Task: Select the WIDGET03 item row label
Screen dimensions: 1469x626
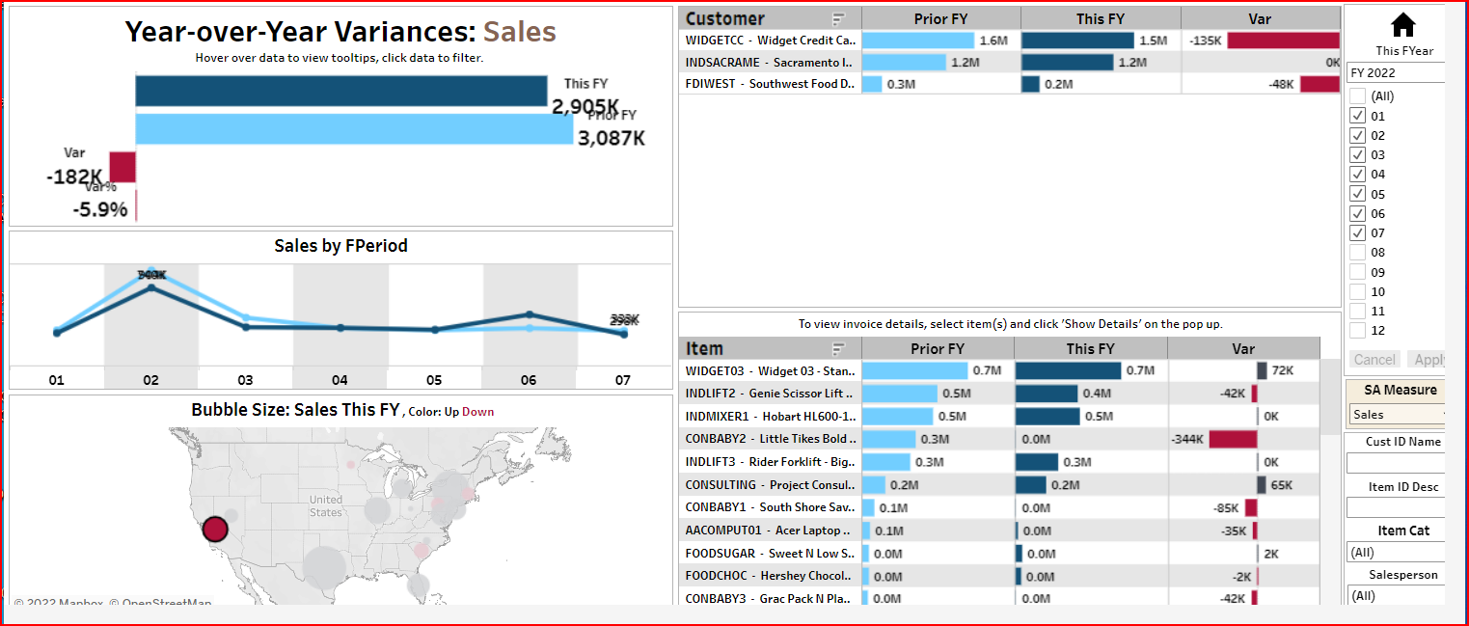Action: [x=770, y=370]
